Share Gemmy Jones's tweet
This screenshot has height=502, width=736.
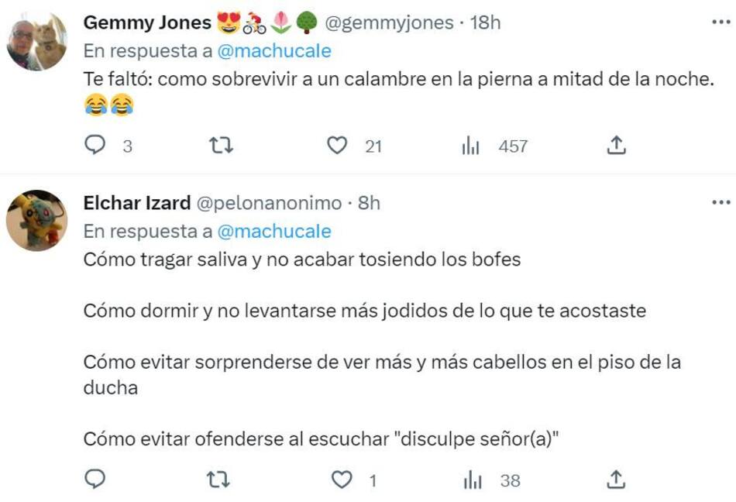pyautogui.click(x=616, y=146)
